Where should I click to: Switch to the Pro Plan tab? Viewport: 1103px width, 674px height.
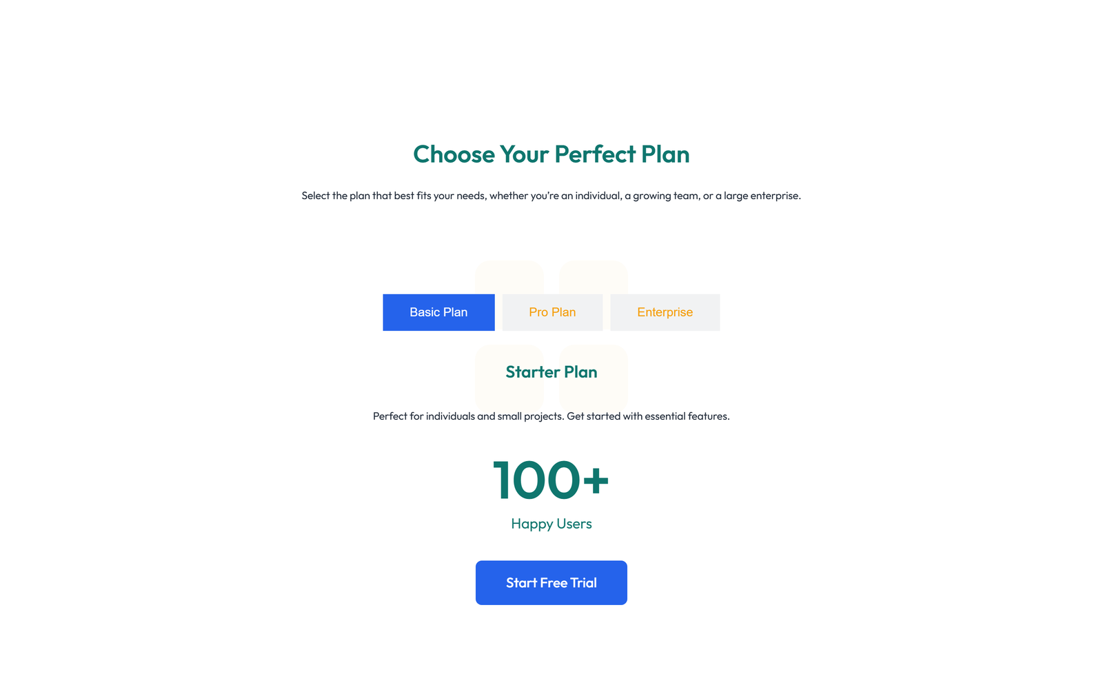pos(552,312)
